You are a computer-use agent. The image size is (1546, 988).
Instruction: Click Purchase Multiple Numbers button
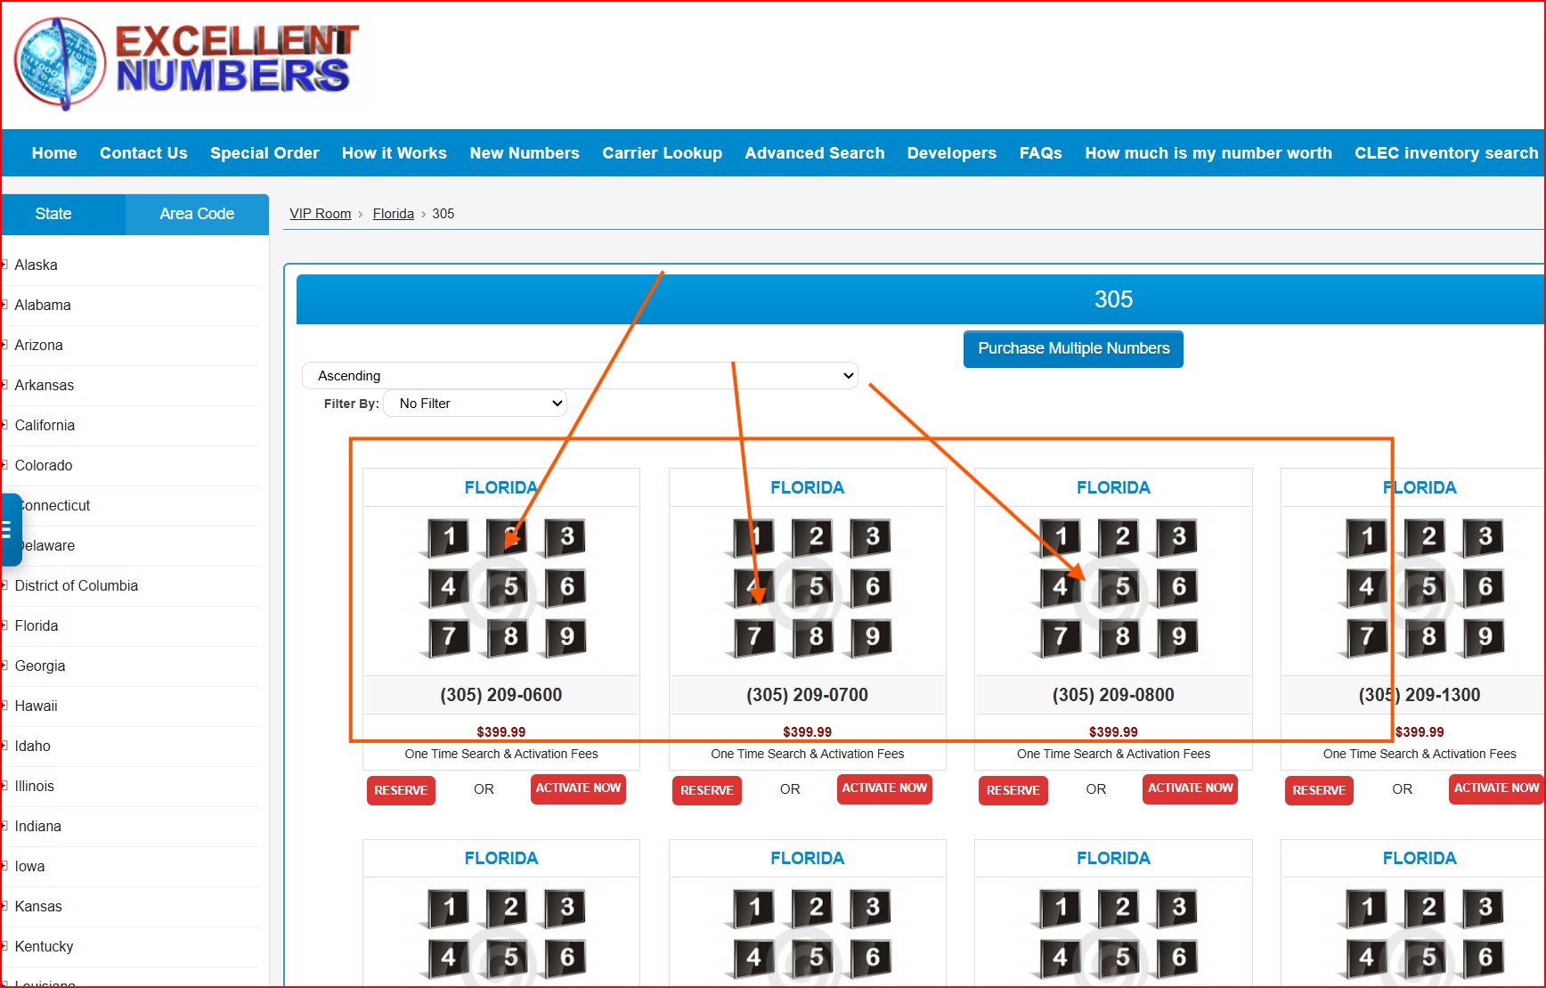pos(1073,349)
